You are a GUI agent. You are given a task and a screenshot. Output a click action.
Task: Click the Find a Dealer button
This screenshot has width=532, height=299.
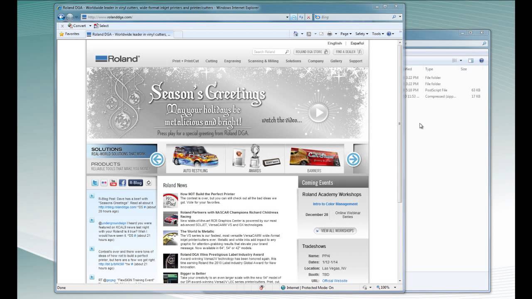(x=348, y=52)
